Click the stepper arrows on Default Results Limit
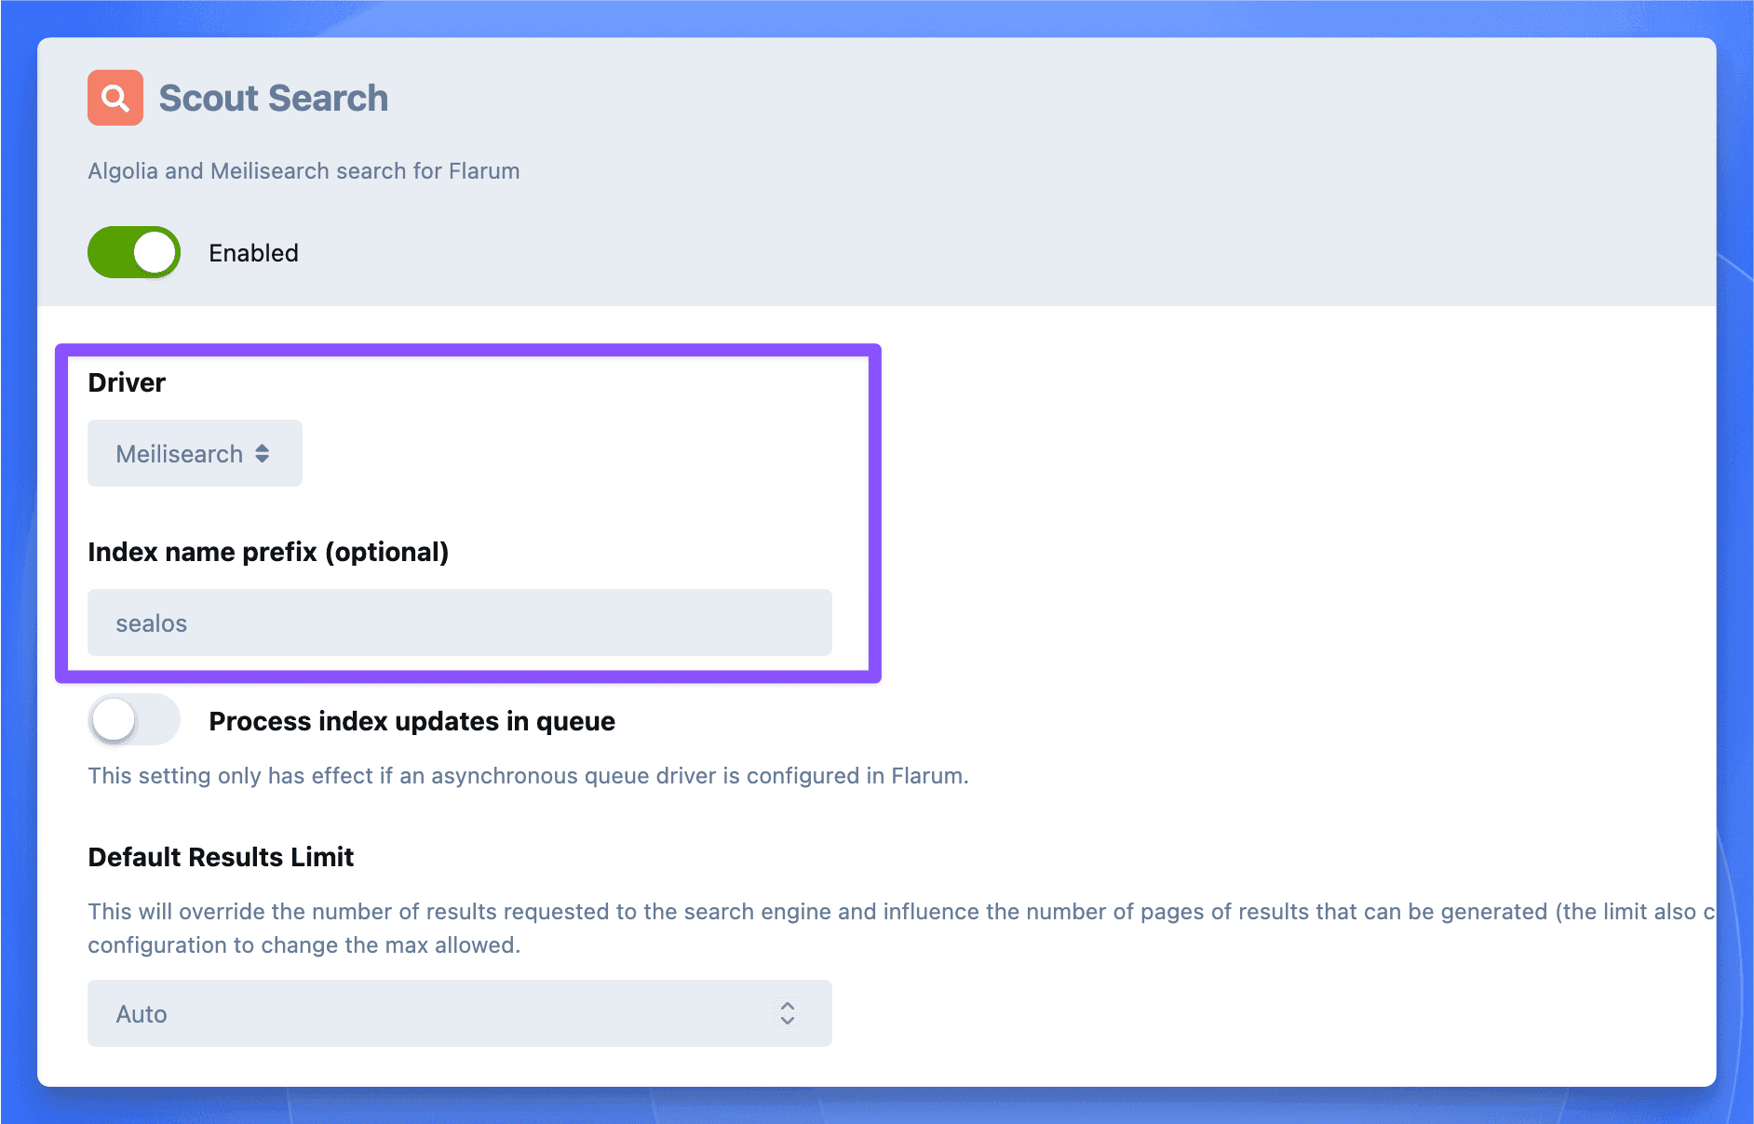This screenshot has height=1124, width=1754. pos(787,1013)
